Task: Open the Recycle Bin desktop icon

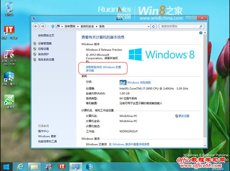Action: click(x=9, y=8)
